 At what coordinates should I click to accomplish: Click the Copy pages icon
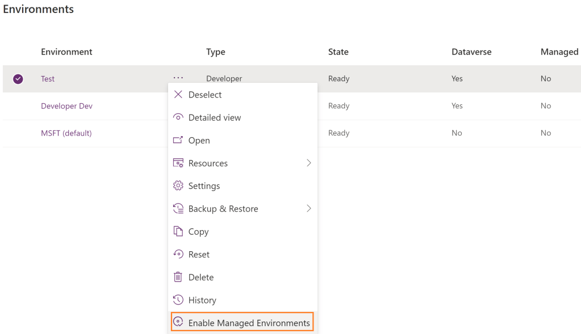coord(178,231)
